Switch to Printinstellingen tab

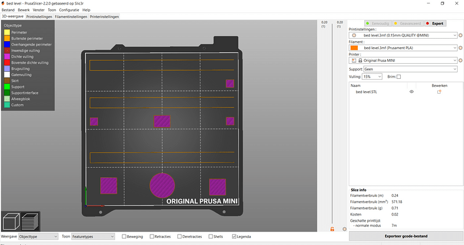pyautogui.click(x=39, y=17)
